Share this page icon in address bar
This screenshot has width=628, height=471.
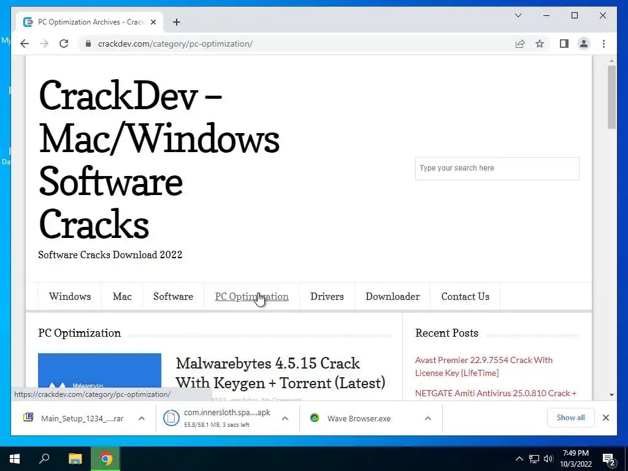pos(520,44)
